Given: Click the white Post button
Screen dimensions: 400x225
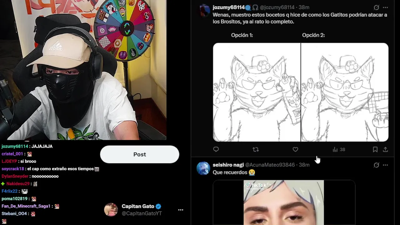Looking at the screenshot, I should click(139, 154).
